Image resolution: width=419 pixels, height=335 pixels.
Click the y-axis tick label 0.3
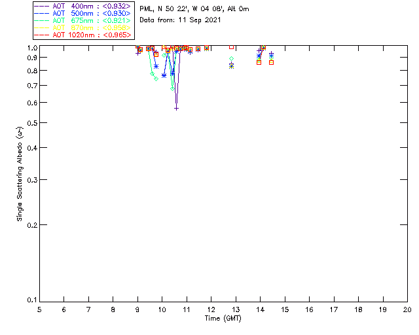(32, 180)
